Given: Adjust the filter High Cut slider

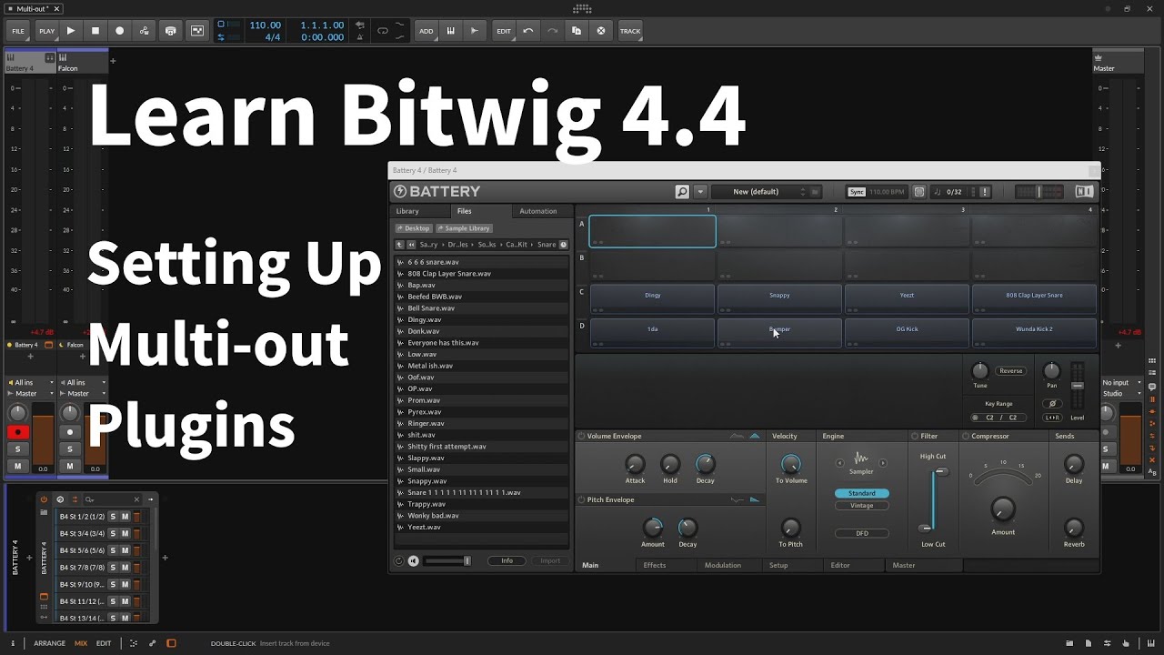Looking at the screenshot, I should pos(941,471).
